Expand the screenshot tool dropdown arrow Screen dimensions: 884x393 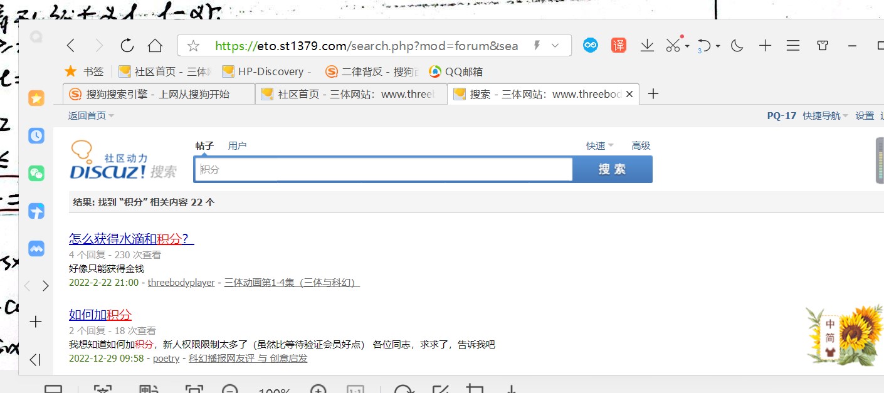click(687, 46)
